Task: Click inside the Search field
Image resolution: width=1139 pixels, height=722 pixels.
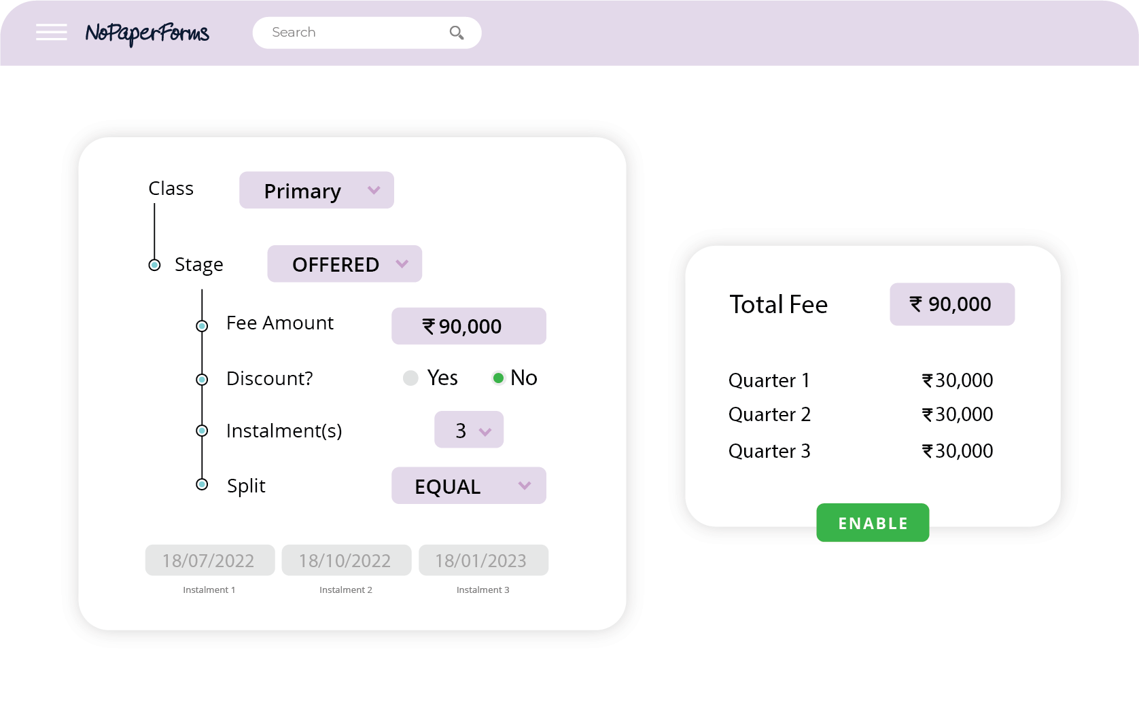Action: click(353, 33)
